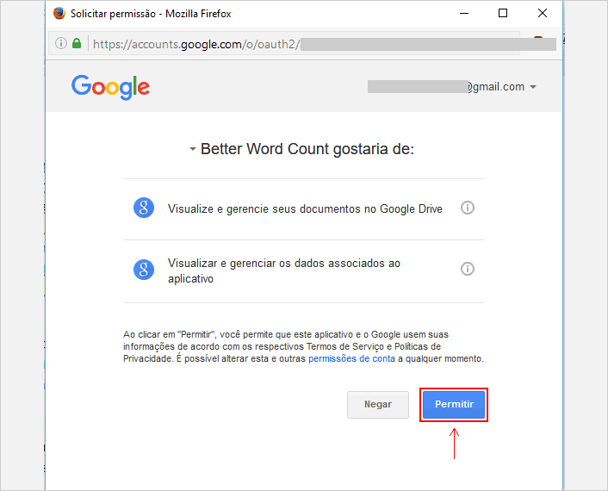Click Google icon beside Drive documents permission

tap(144, 208)
